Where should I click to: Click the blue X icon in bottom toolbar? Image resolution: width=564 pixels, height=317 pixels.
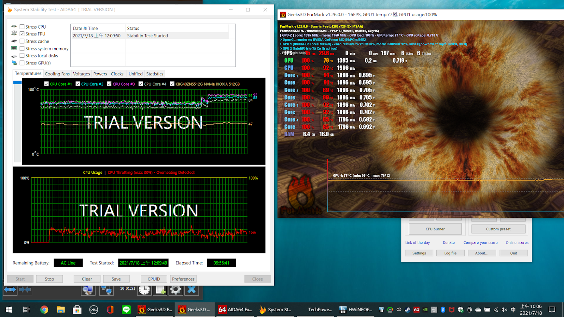pos(191,290)
